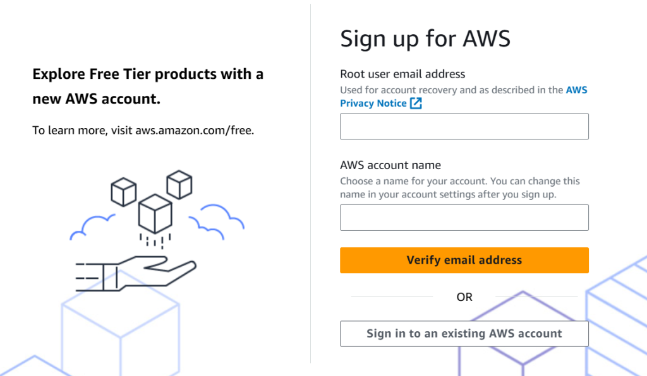
Task: Sign in to an existing AWS account
Action: [x=464, y=334]
